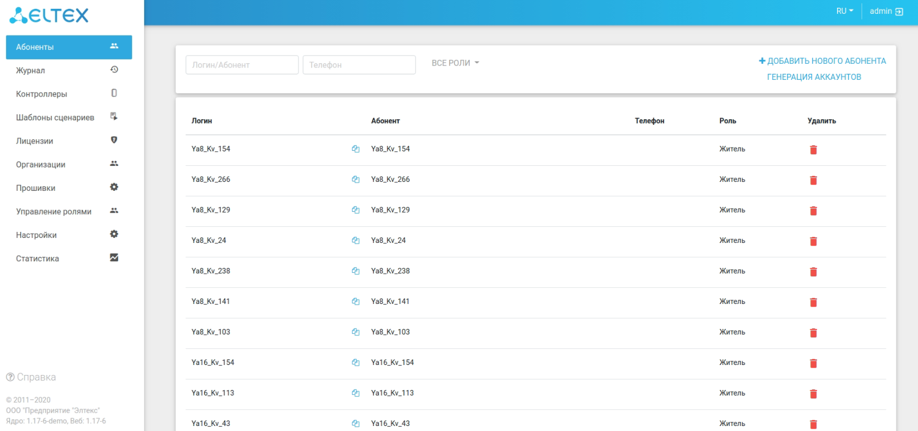This screenshot has height=431, width=918.
Task: Navigate to Организации
Action: coord(69,164)
